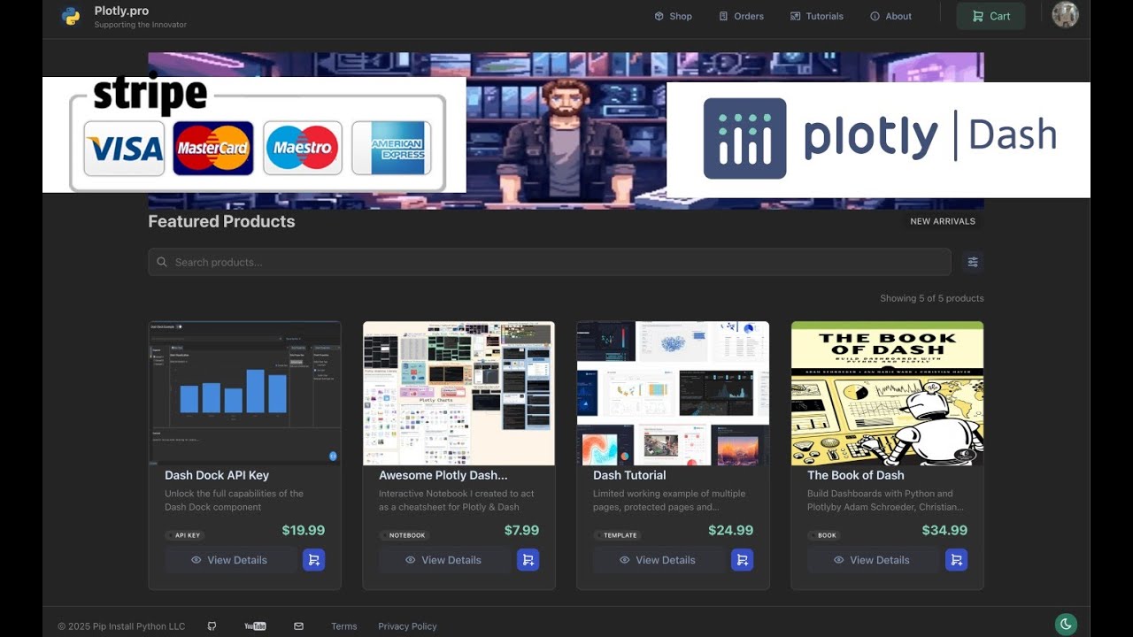Click the Plotly.pro site title
The width and height of the screenshot is (1133, 637).
click(x=121, y=11)
